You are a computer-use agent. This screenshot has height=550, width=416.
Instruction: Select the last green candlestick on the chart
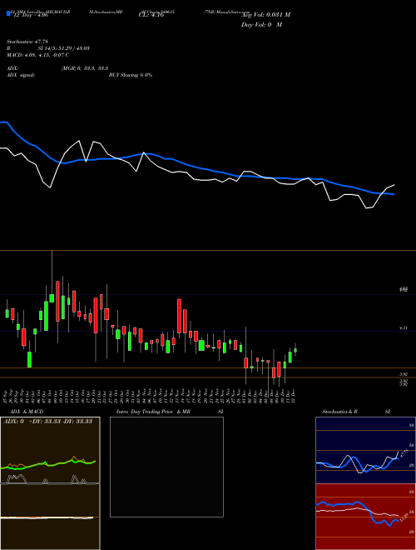[295, 350]
